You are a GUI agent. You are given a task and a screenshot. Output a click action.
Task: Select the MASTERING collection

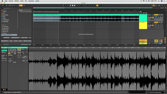6,22
